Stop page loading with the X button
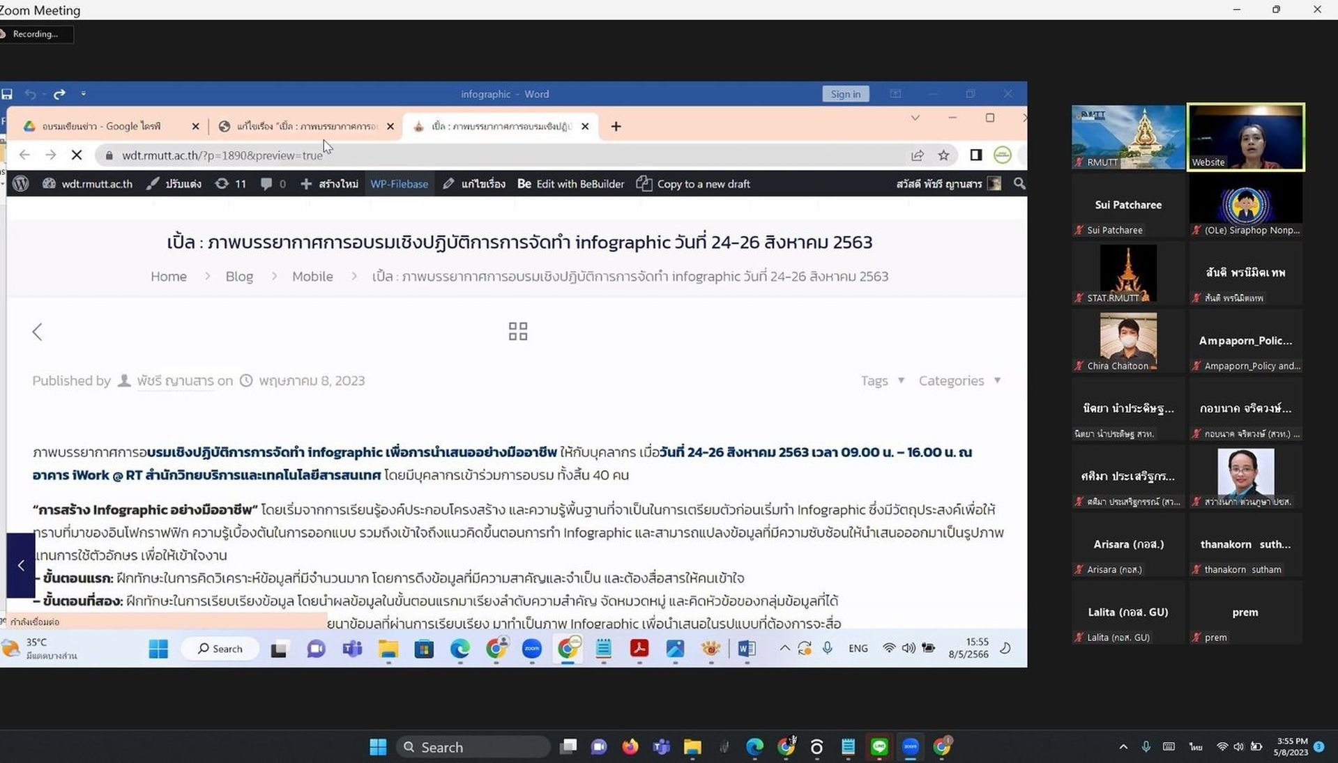 77,155
